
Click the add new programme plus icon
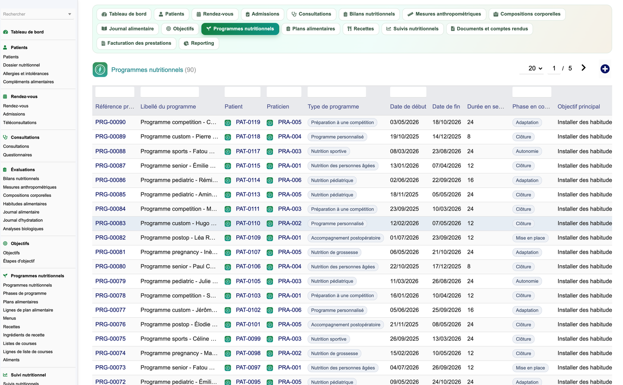click(605, 69)
